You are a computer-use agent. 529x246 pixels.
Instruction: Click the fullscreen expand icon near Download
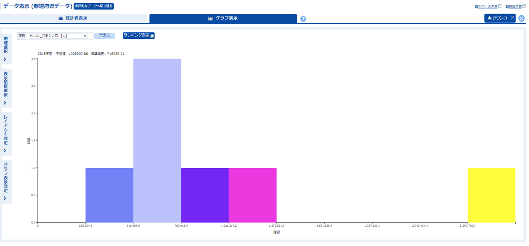tap(522, 18)
